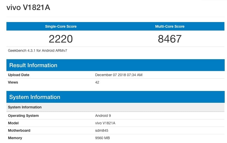Screen dimensions: 227x143
Task: Click the multi-core score value 8467
Action: [170, 39]
